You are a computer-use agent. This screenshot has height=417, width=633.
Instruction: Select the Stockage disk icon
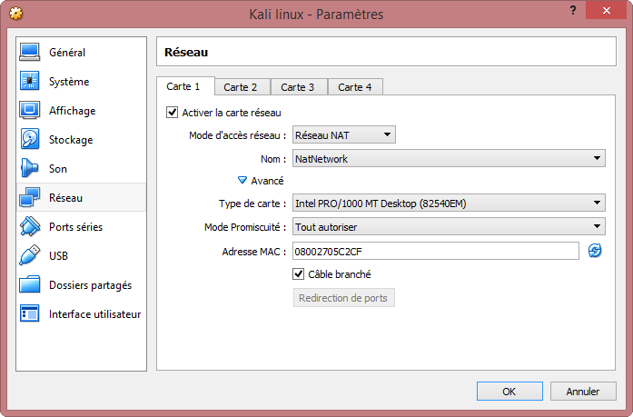point(29,139)
